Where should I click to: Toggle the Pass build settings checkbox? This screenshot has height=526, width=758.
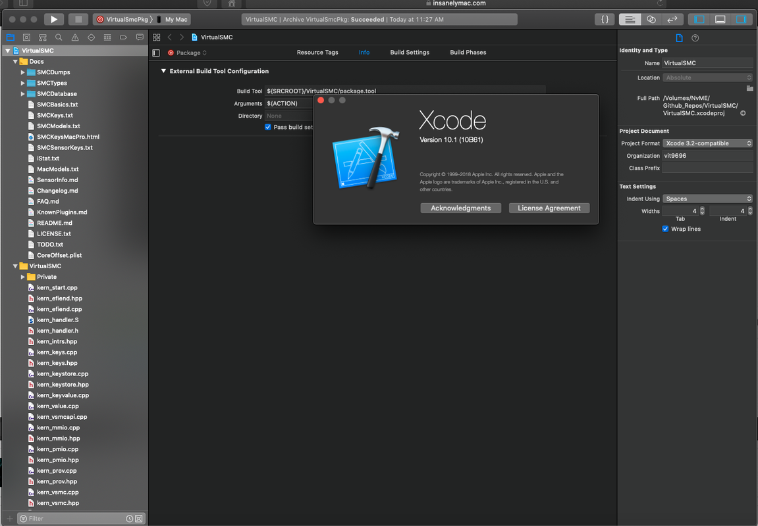coord(268,127)
